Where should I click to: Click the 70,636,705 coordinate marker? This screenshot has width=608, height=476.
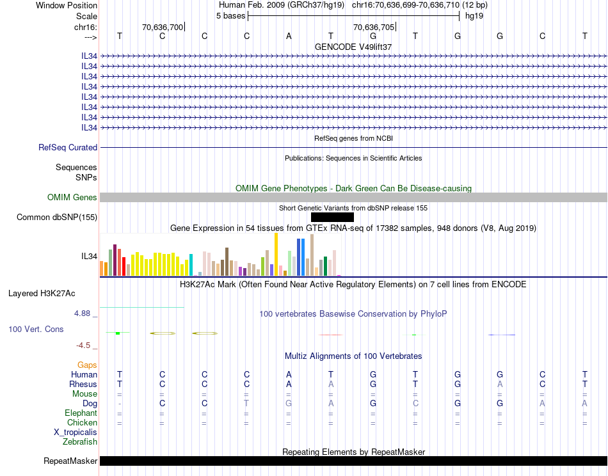(374, 27)
